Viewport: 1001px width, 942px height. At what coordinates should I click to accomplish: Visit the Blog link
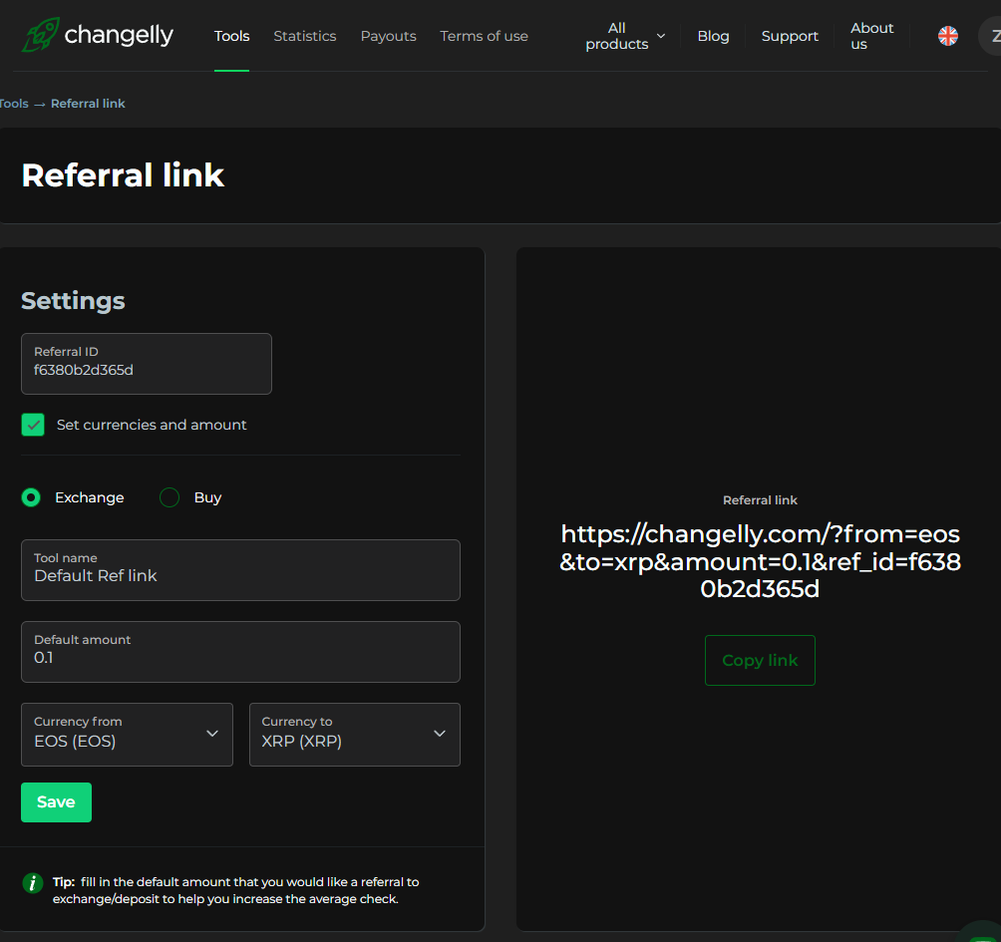pyautogui.click(x=713, y=36)
